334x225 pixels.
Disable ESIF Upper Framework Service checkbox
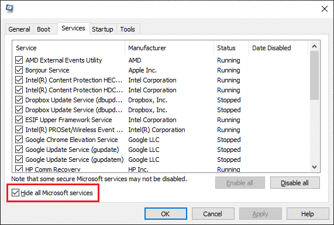coord(19,120)
